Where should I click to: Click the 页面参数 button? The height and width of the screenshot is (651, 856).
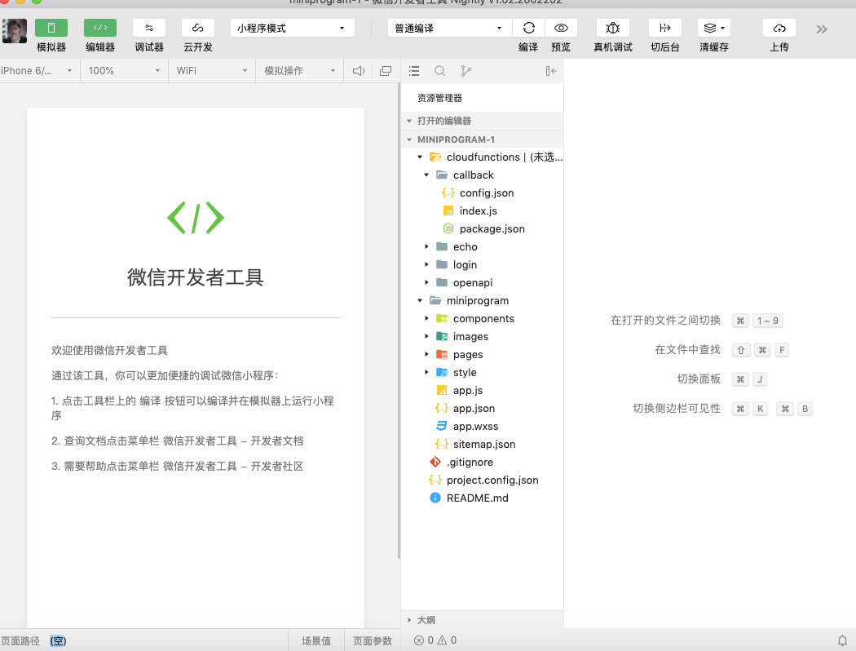[373, 640]
